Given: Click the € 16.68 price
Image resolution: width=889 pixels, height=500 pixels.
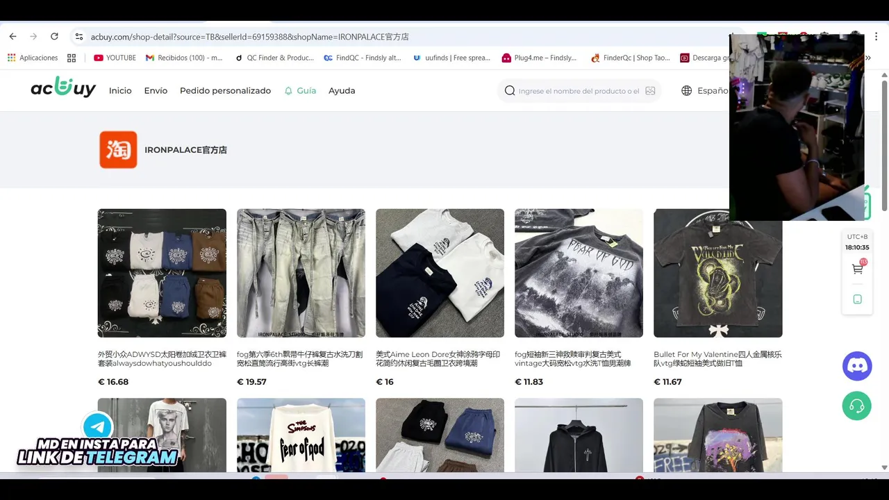Looking at the screenshot, I should (x=113, y=382).
